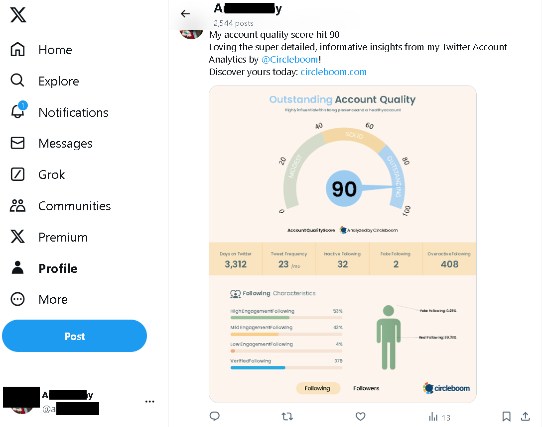Open the circleboom.com link in the tweet

tap(333, 72)
